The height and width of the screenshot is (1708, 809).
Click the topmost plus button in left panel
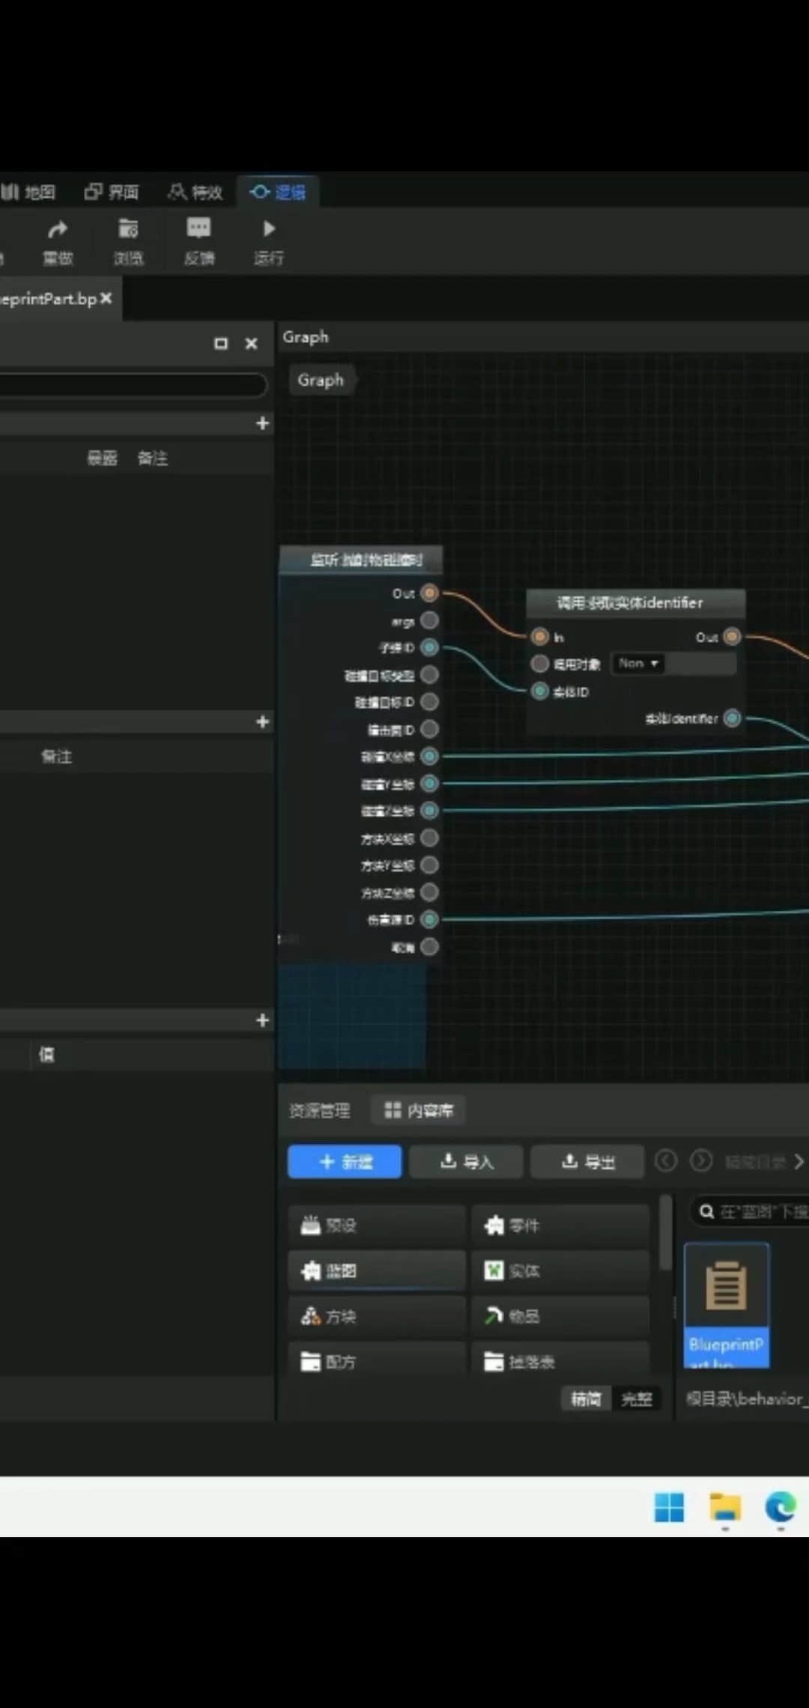[x=262, y=423]
